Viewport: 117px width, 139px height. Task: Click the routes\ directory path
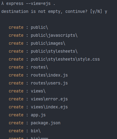[x=39, y=67]
